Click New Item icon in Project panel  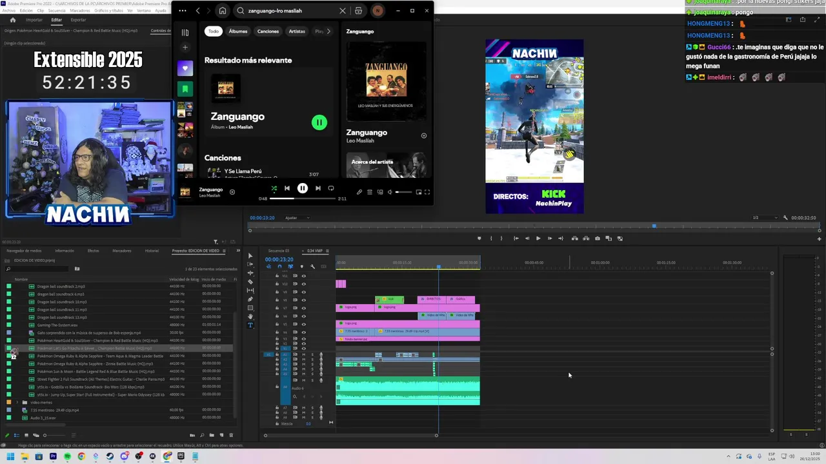[221, 436]
